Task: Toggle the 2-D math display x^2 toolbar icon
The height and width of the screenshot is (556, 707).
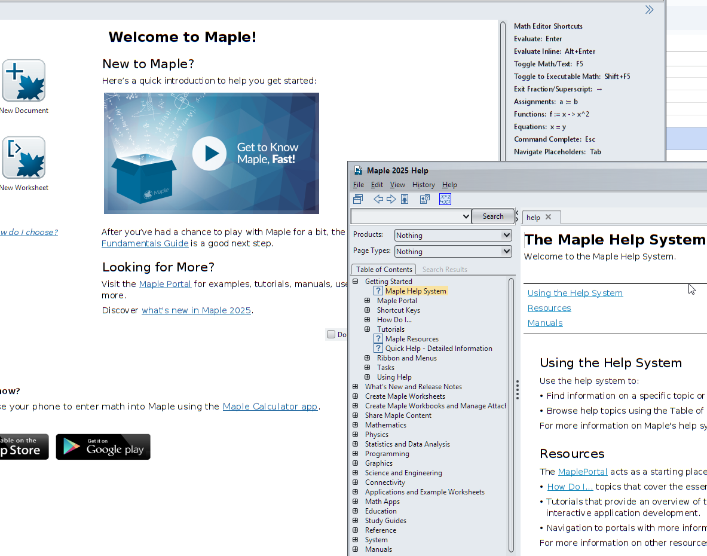Action: [445, 199]
